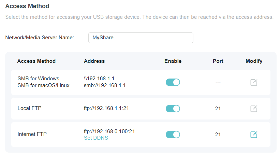
Task: Edit the Local FTP port settings
Action: [254, 109]
